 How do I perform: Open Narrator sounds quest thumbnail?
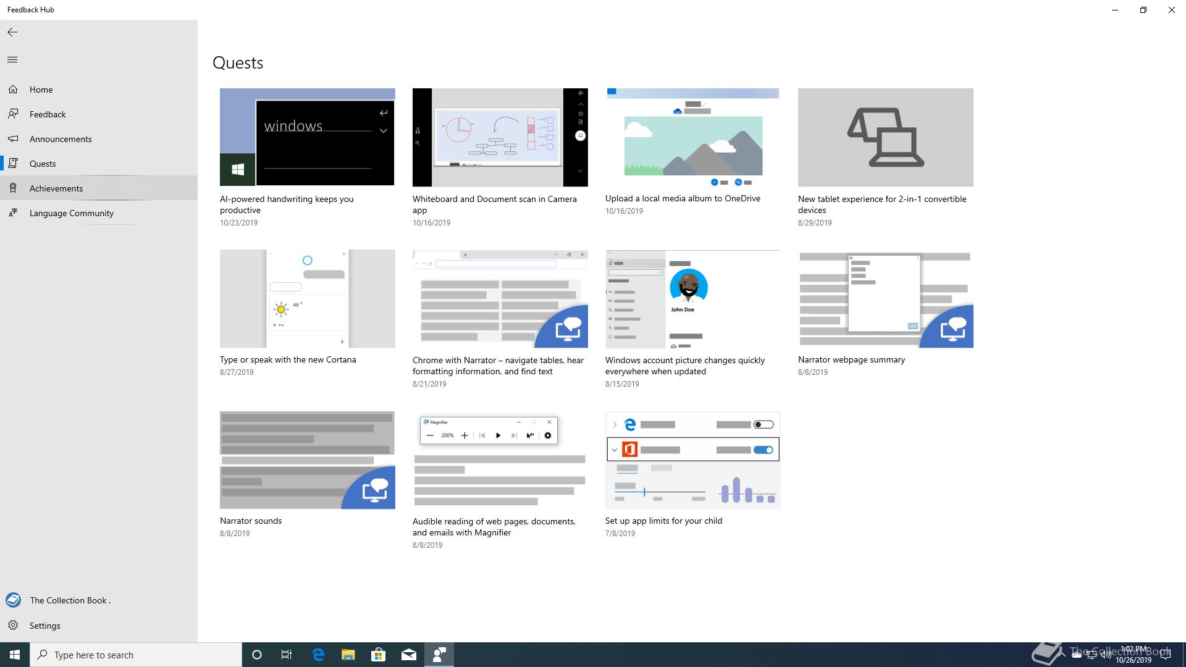tap(307, 460)
